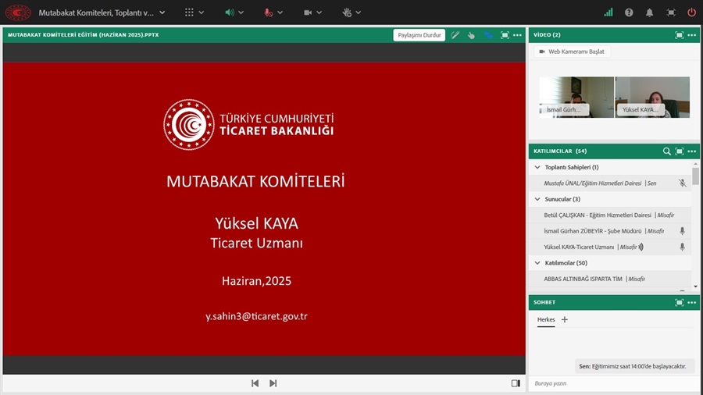The width and height of the screenshot is (703, 395).
Task: Click Paylaşımı Durdur button
Action: click(x=419, y=35)
